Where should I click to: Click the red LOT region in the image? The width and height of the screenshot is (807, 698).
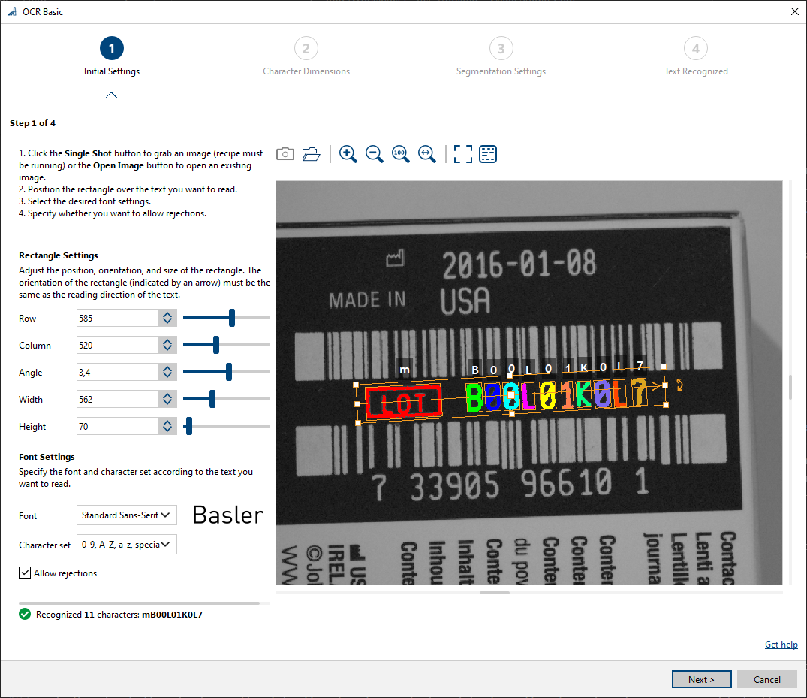pyautogui.click(x=404, y=402)
